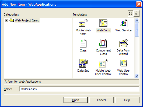Choose the Data Form Wizard icon

[124, 43]
